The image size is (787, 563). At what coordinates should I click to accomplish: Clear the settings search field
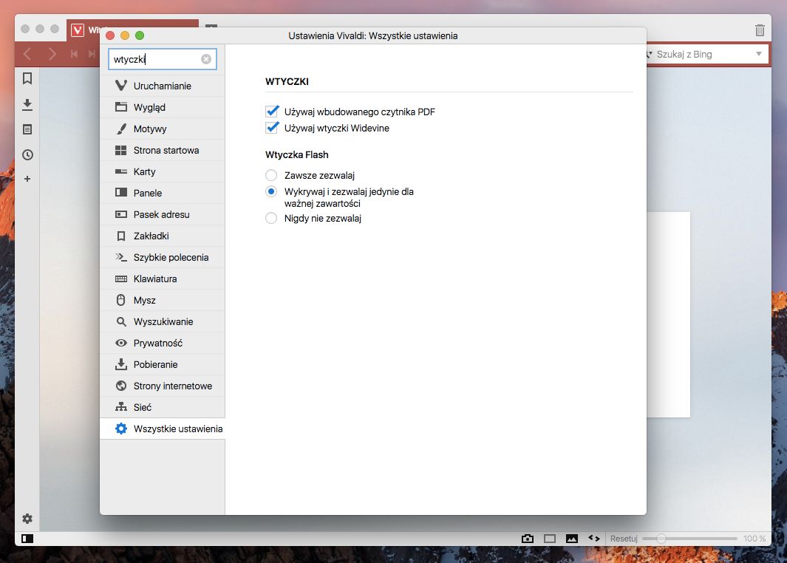pos(206,59)
